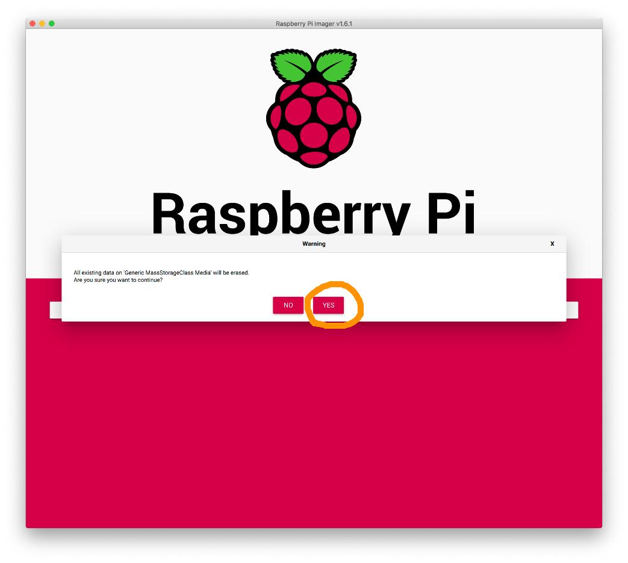Cancel the warning with NO button
Viewport: 628px width, 563px height.
coord(288,305)
